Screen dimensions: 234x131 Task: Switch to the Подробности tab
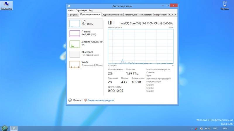(161, 15)
